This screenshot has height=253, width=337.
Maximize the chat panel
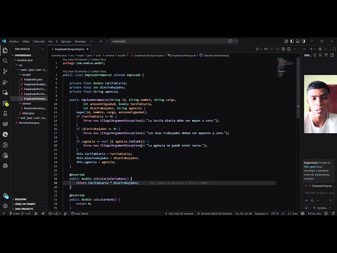334,49
